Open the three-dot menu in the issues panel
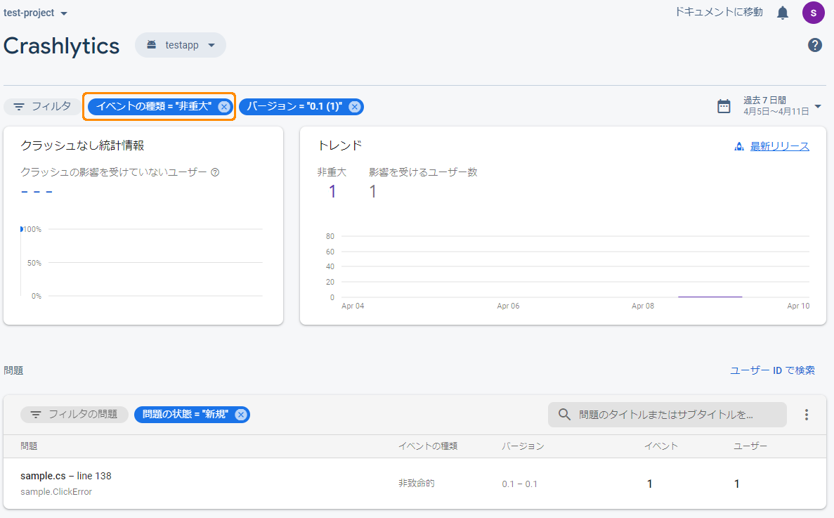This screenshot has height=518, width=834. 806,415
